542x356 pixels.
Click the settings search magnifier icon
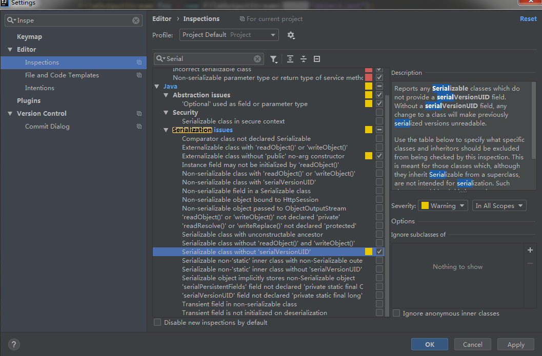(x=11, y=20)
